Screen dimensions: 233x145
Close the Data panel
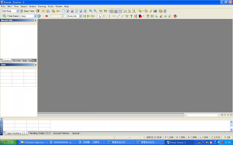pyautogui.click(x=36, y=65)
